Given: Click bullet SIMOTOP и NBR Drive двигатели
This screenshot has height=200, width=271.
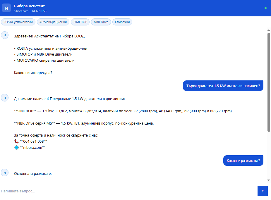Looking at the screenshot, I should 43,54.
